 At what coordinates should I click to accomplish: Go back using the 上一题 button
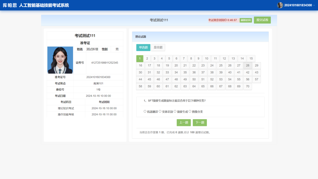183,122
